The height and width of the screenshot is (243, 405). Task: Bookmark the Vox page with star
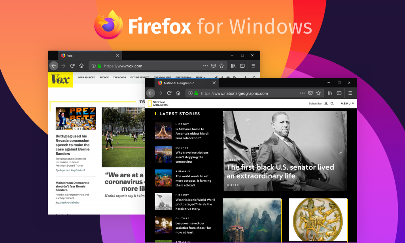(x=221, y=66)
